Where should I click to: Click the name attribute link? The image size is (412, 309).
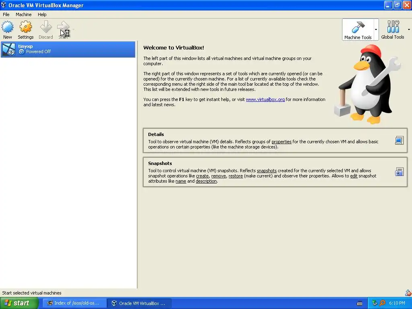[181, 181]
